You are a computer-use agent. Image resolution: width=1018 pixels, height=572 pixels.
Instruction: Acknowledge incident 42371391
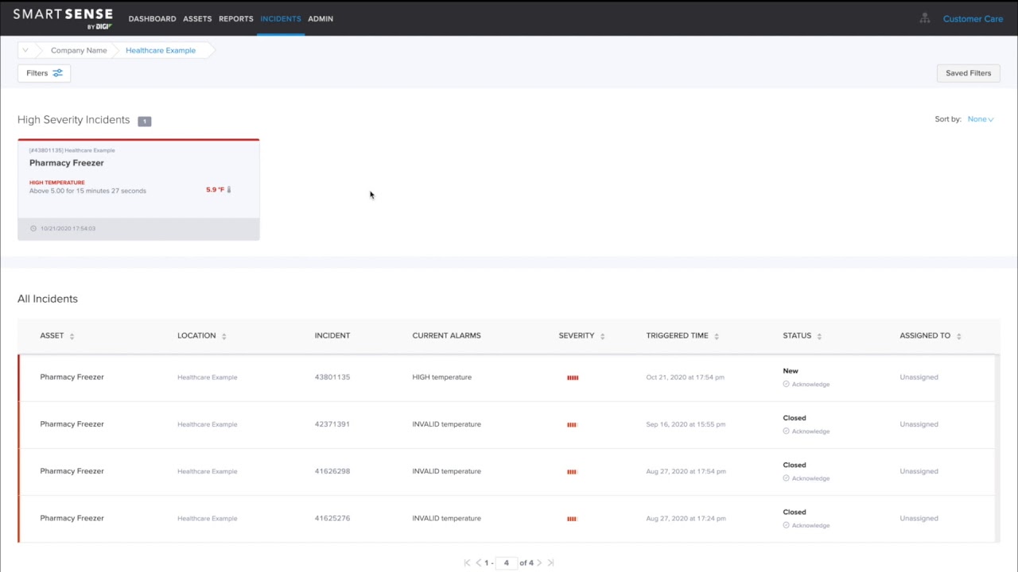tap(806, 431)
